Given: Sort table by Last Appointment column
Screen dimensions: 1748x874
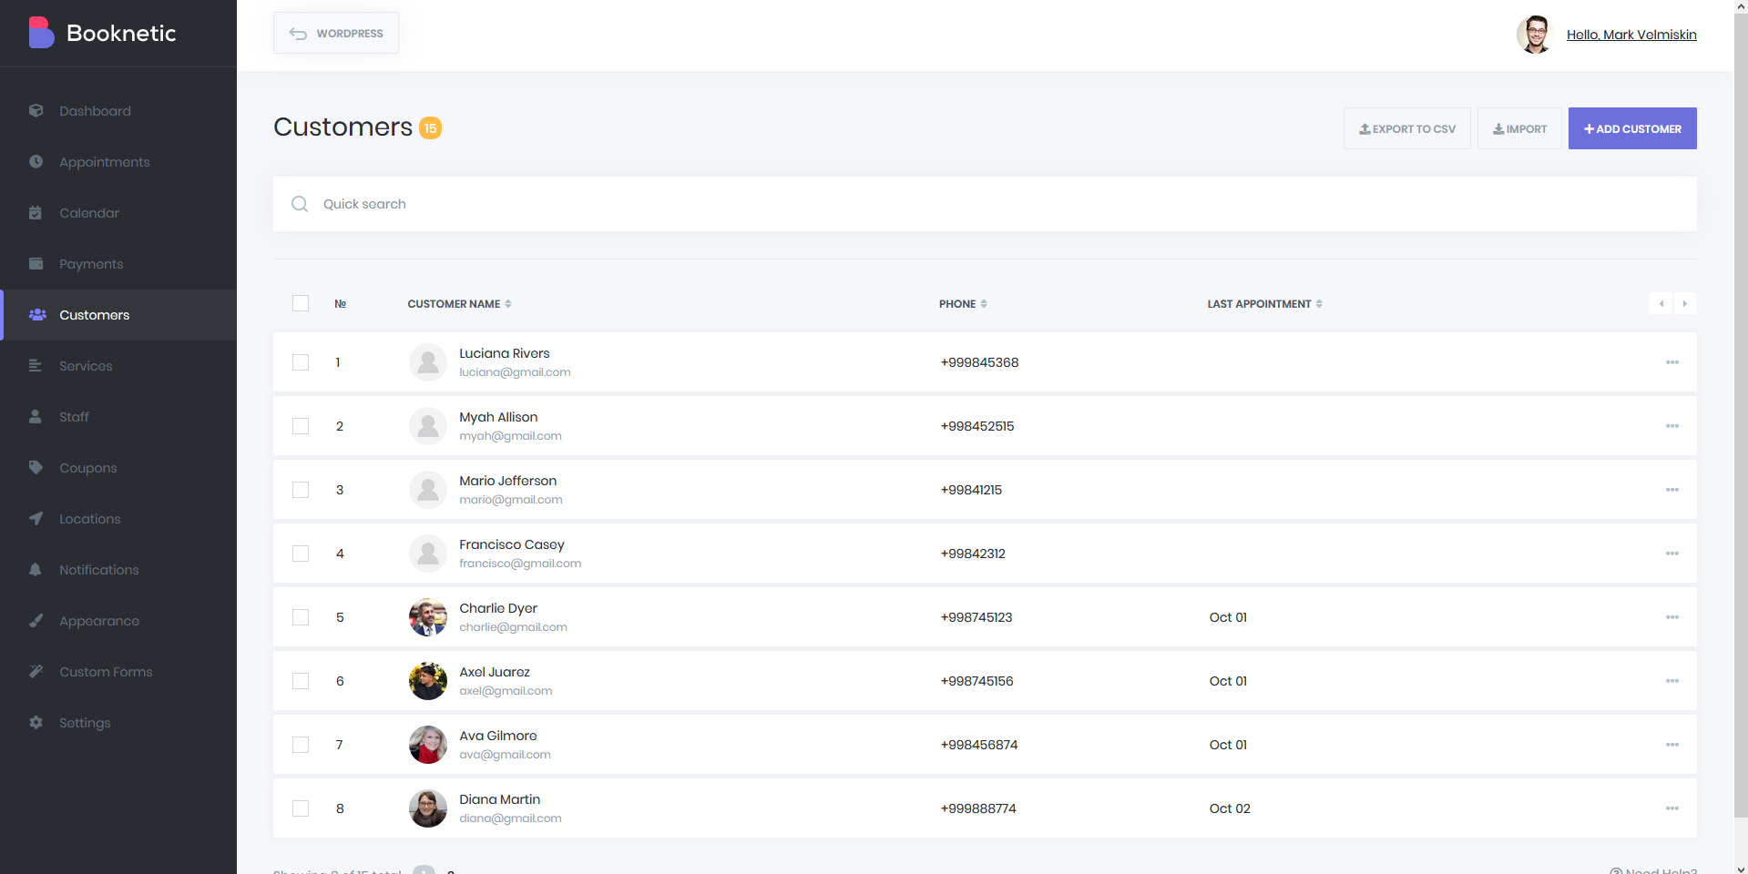Looking at the screenshot, I should [1265, 304].
